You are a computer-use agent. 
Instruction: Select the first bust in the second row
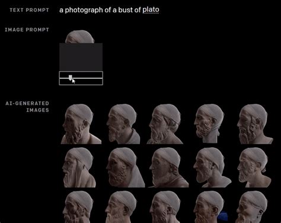pos(79,167)
